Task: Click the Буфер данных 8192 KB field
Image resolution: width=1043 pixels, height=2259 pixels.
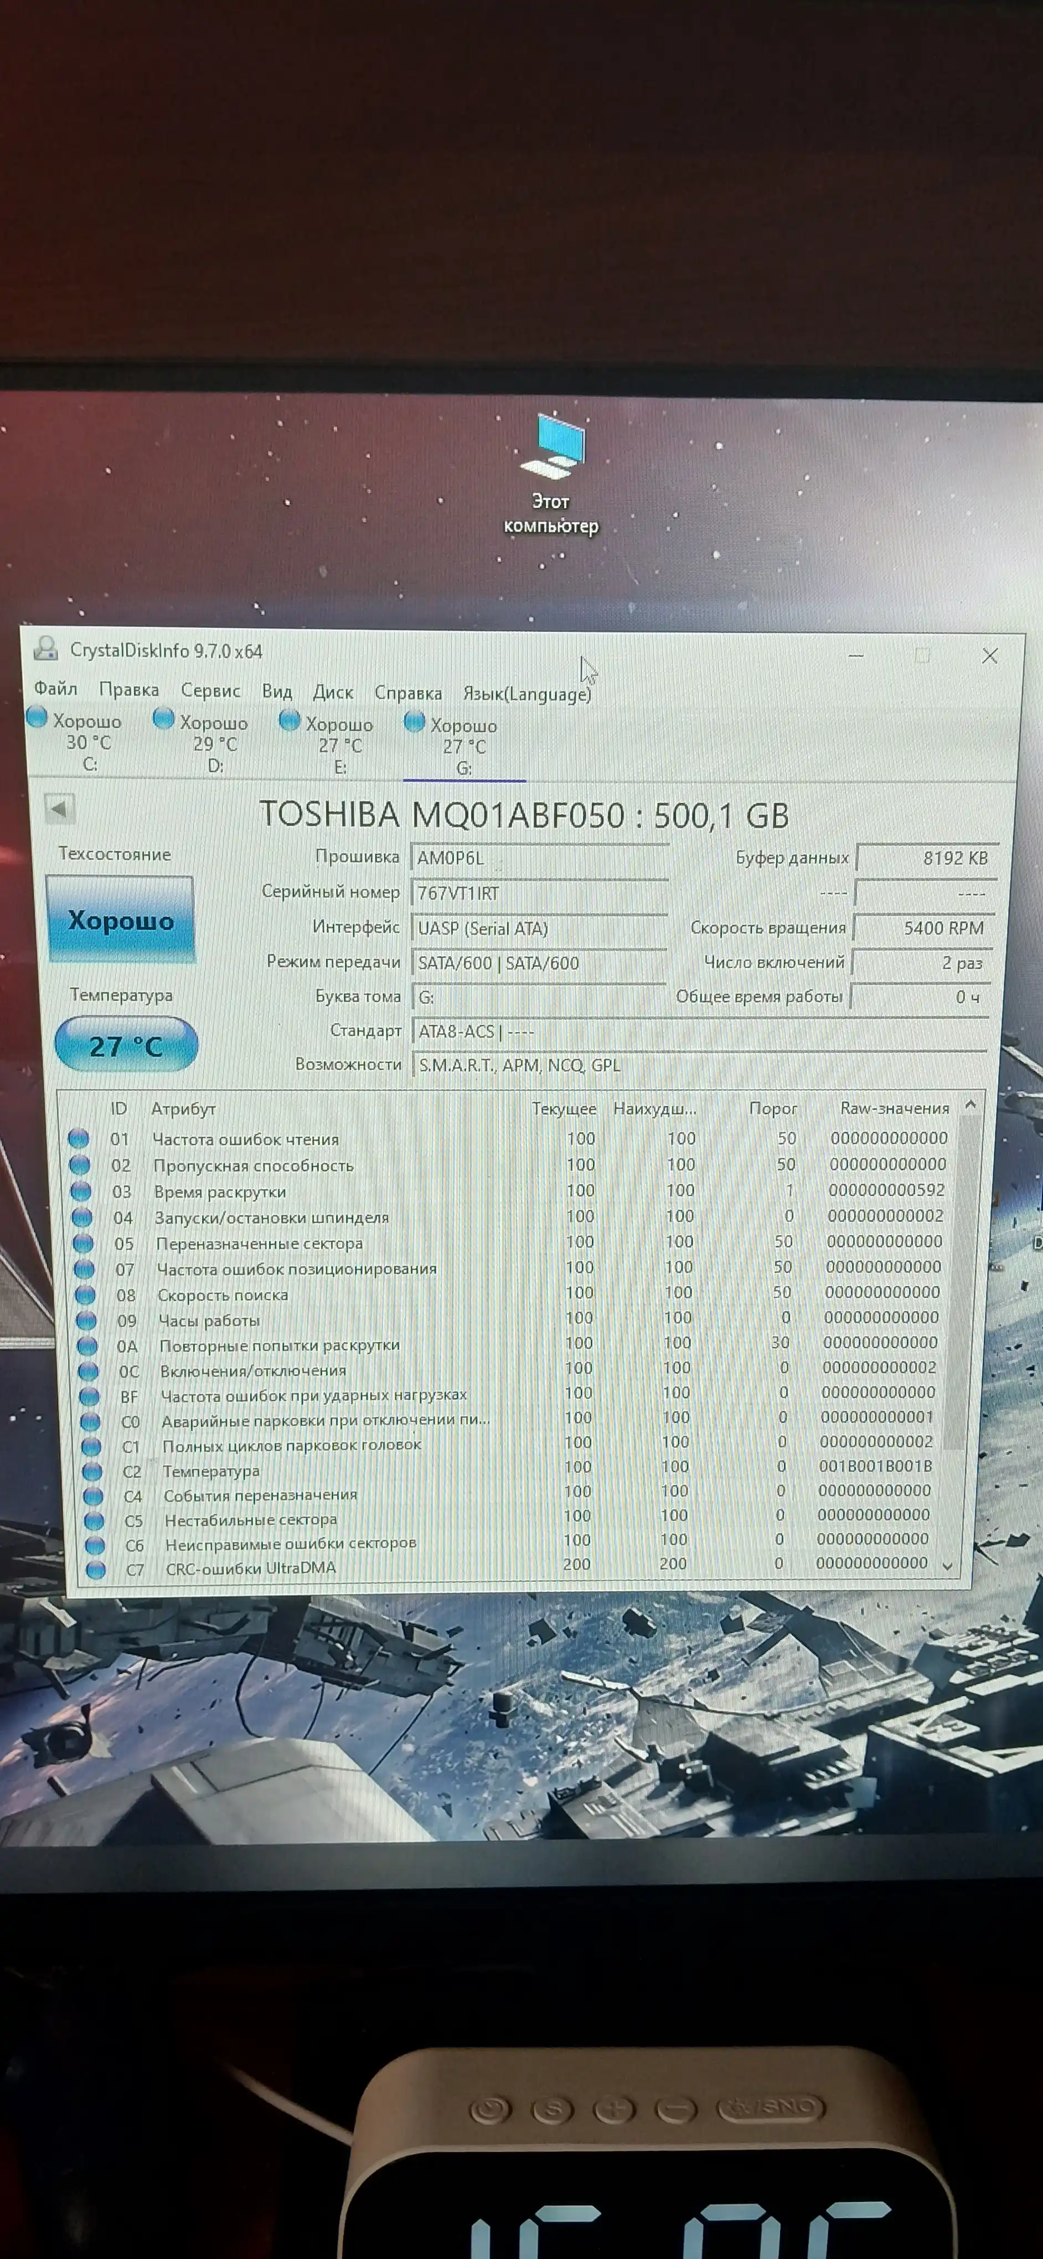Action: 926,858
